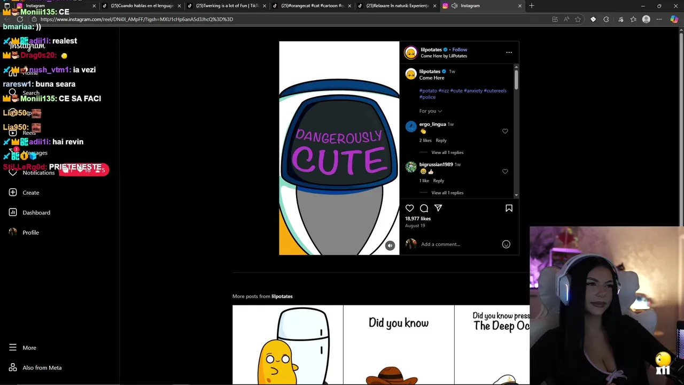The width and height of the screenshot is (684, 385).
Task: Switch to the #orangecat TikTok tab
Action: [x=312, y=6]
